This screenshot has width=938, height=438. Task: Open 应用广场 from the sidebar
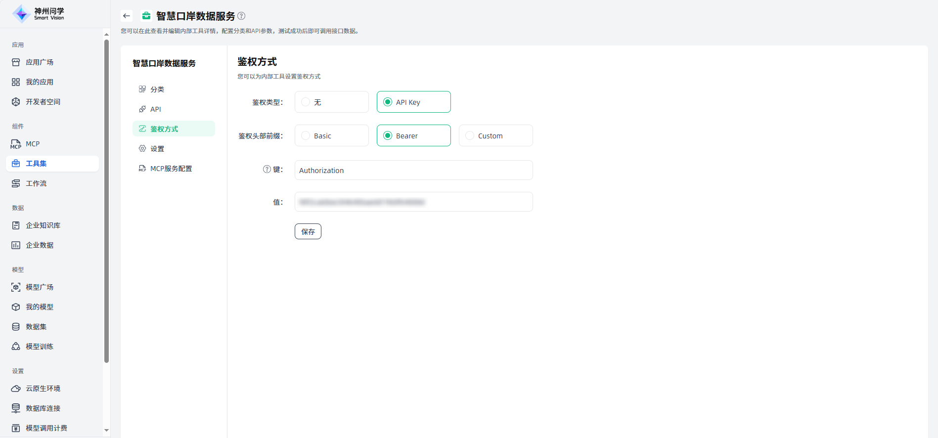[x=40, y=62]
